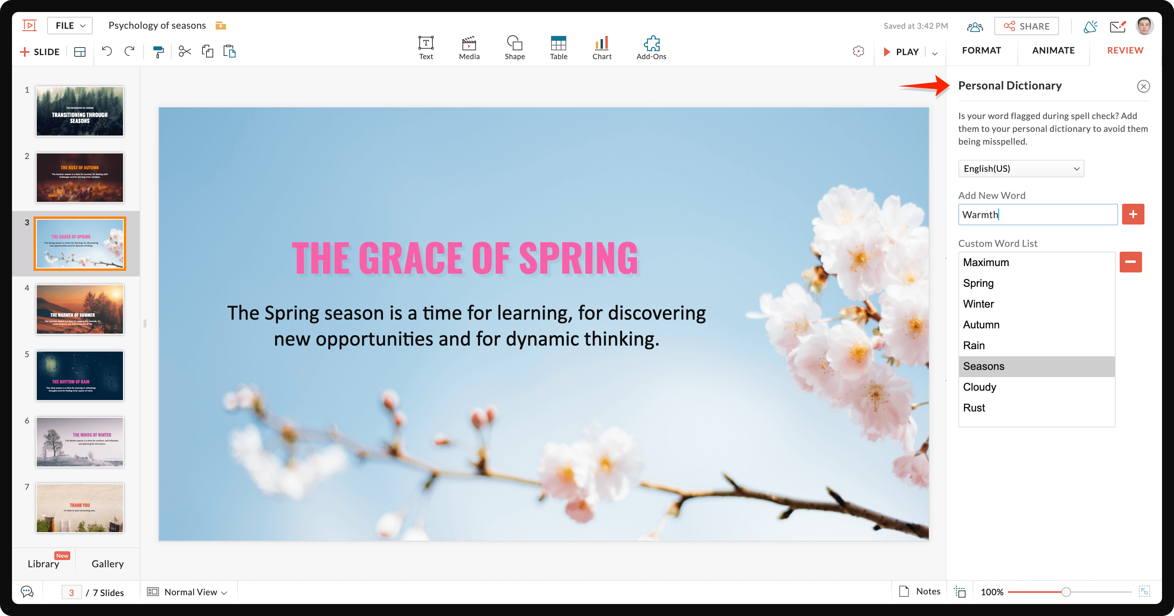Expand the FILE menu dropdown
Image resolution: width=1174 pixels, height=616 pixels.
(70, 26)
